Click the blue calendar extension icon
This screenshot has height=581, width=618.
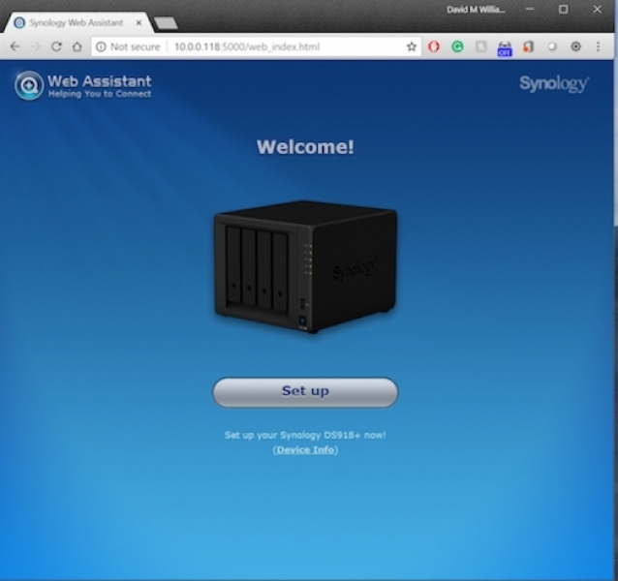point(504,47)
